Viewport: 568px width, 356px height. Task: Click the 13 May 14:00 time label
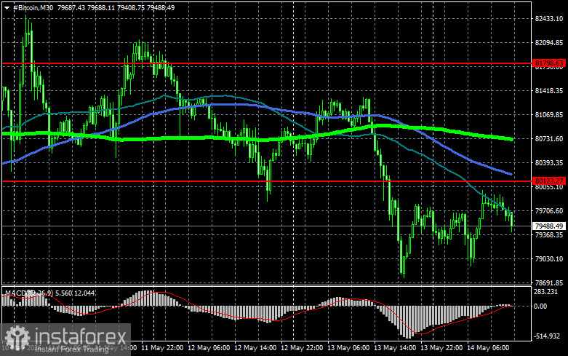coord(395,348)
